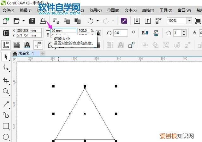Select the Crop tool

click(6, 80)
